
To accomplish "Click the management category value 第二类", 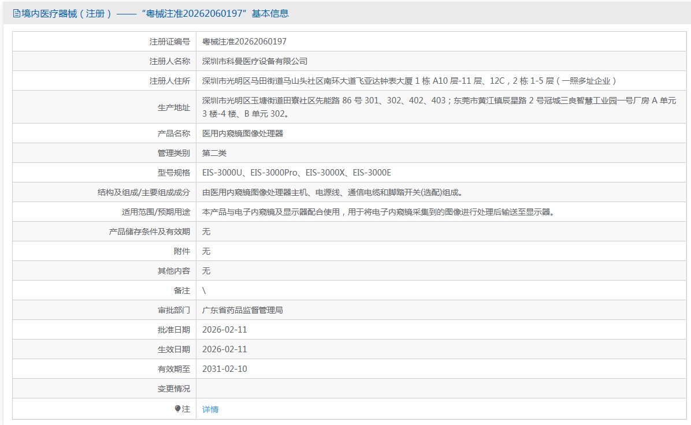I will coord(214,153).
